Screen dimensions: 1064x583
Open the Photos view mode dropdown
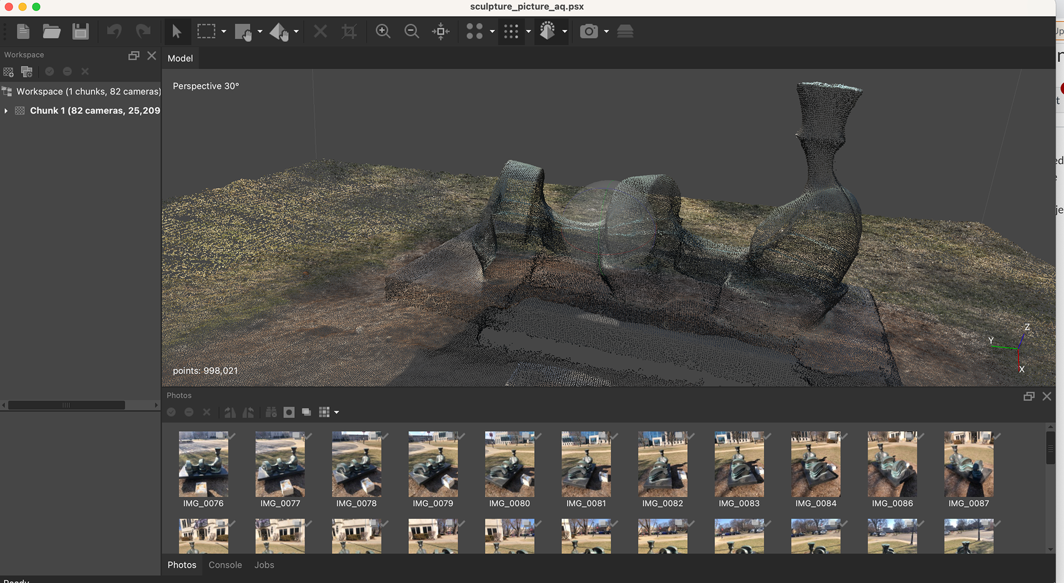pyautogui.click(x=336, y=412)
